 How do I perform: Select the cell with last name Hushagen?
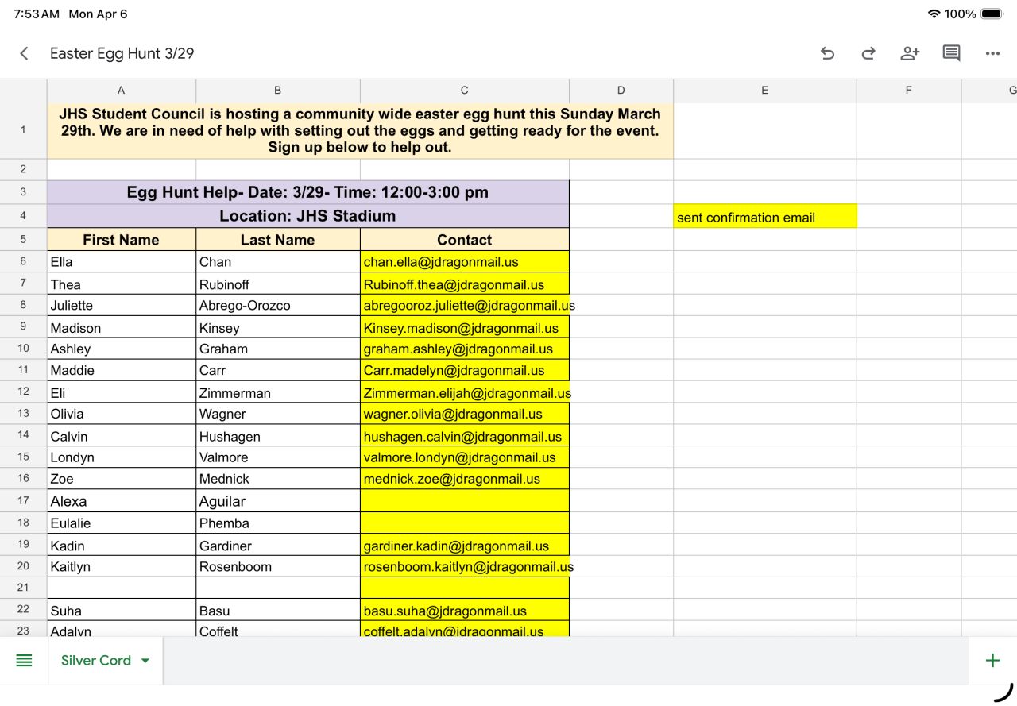pos(278,436)
